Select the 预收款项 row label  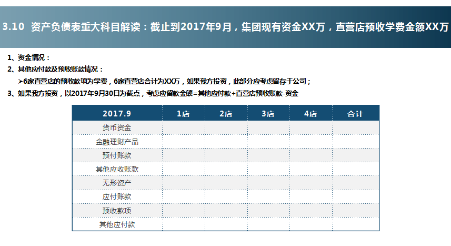117,211
